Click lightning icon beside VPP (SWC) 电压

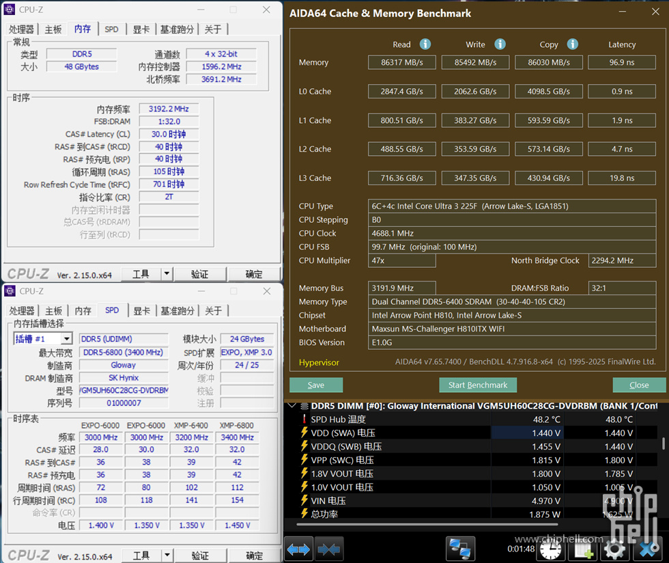[304, 460]
